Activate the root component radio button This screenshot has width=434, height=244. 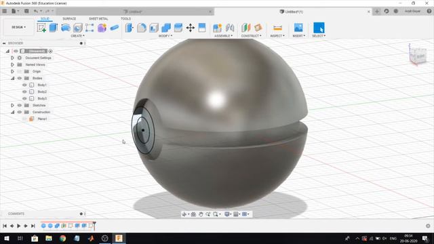tap(50, 52)
